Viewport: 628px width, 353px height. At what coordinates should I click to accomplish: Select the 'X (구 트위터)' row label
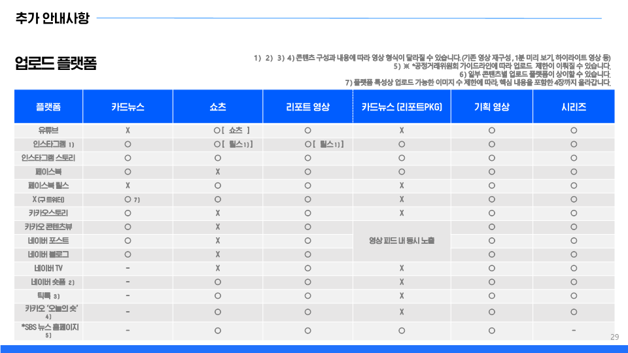(x=48, y=199)
